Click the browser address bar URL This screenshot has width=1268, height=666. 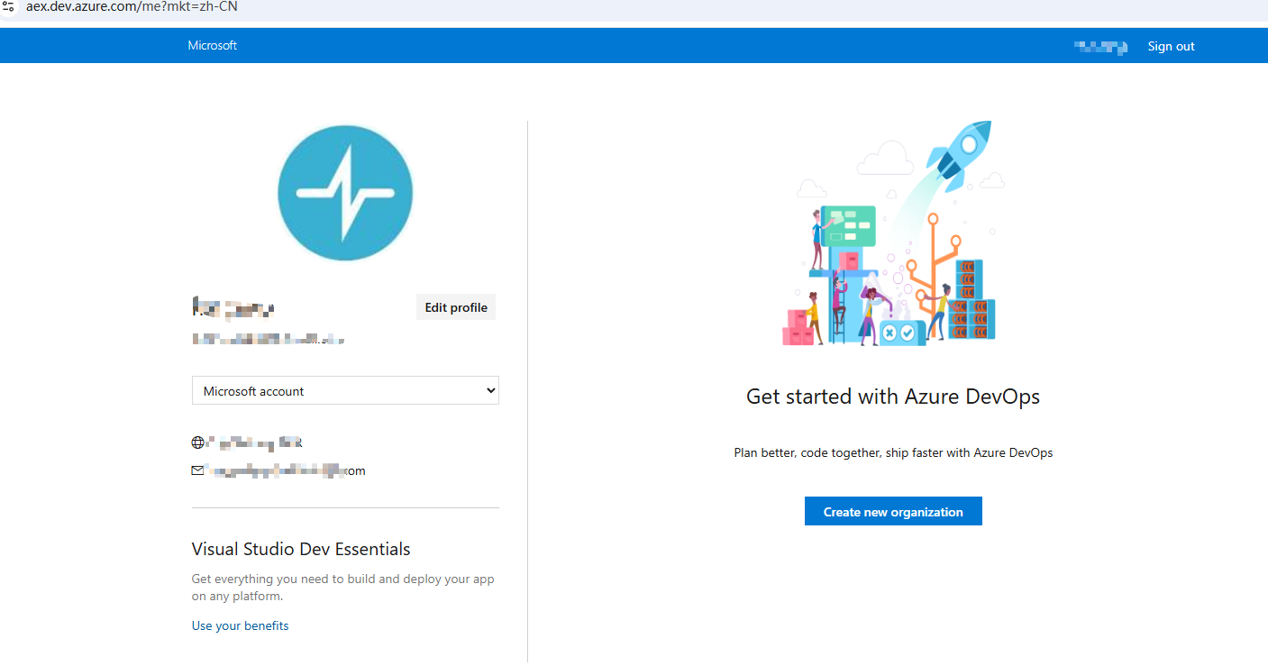point(132,7)
